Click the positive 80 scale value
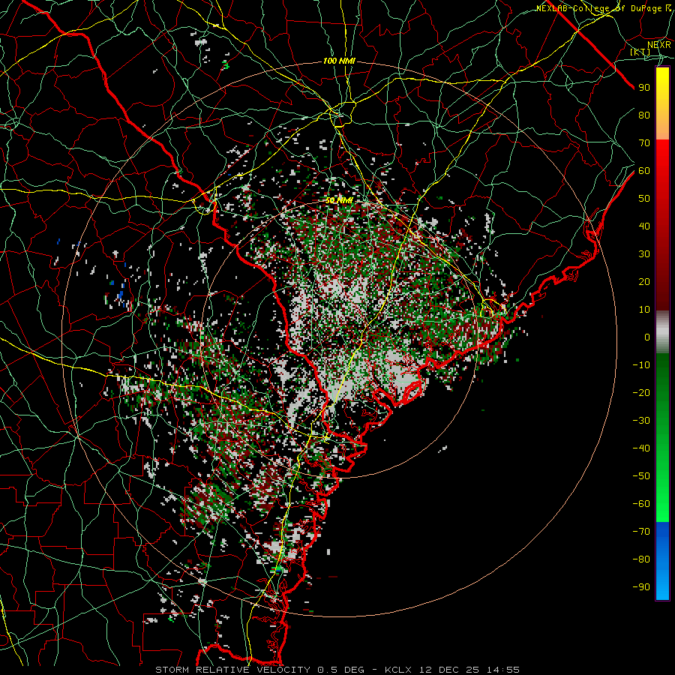 click(644, 115)
